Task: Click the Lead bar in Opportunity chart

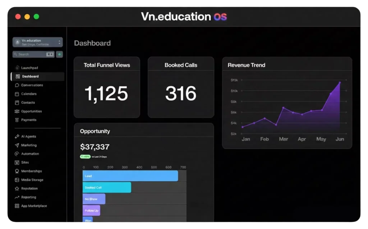Action: click(x=130, y=176)
